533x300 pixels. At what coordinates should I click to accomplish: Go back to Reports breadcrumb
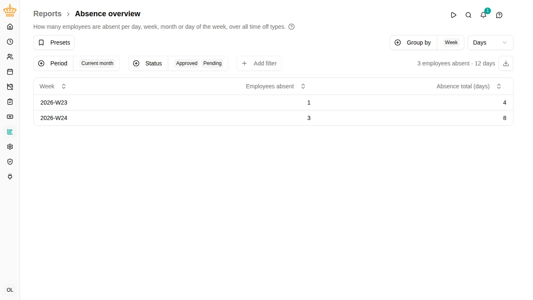coord(47,14)
